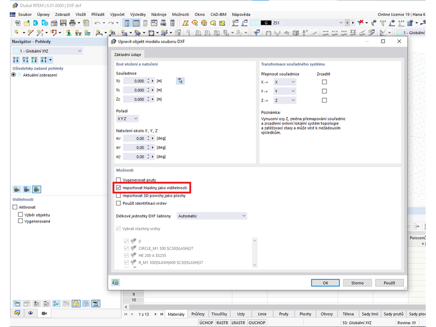Click the Storno button

pos(357,283)
